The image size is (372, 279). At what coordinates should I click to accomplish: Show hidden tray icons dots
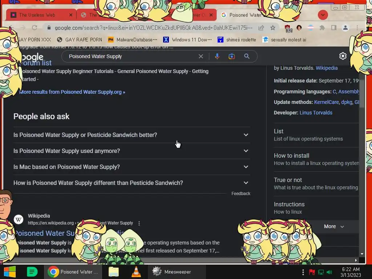click(x=303, y=272)
